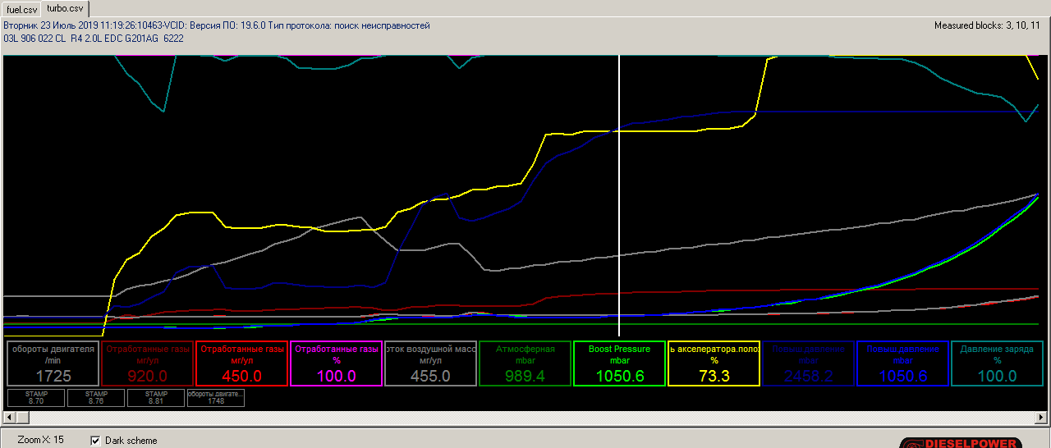The image size is (1051, 448).
Task: Click the small engine RPM 1748 box
Action: 216,398
